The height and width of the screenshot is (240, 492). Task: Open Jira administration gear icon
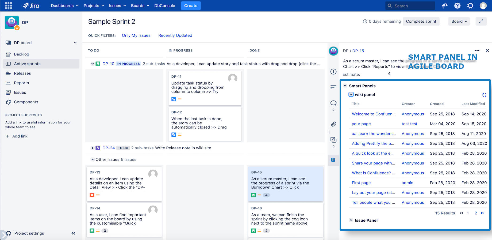tap(470, 6)
